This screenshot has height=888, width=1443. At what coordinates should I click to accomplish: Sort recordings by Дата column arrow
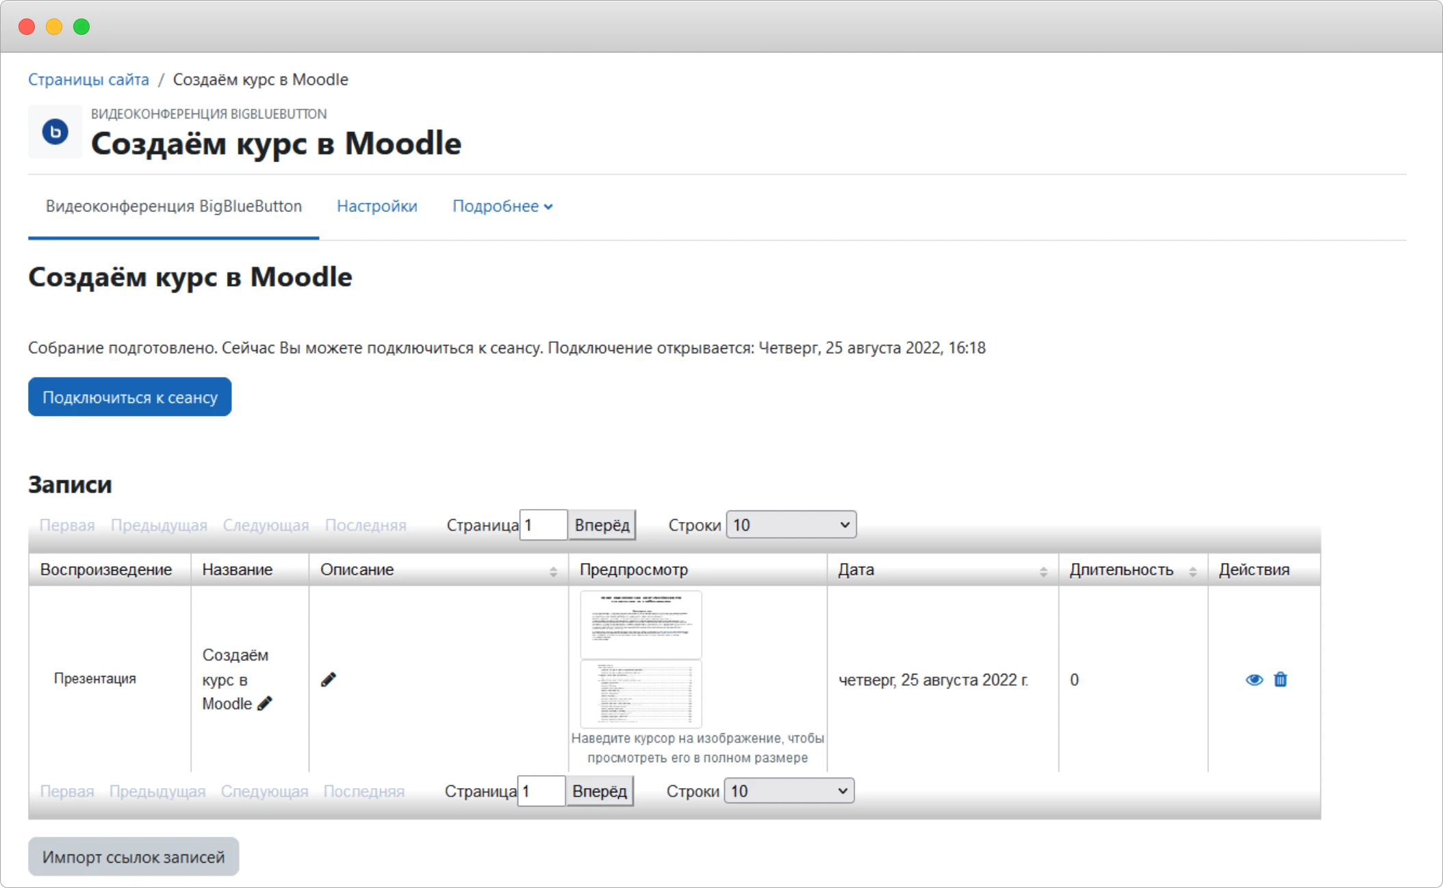pyautogui.click(x=1043, y=571)
